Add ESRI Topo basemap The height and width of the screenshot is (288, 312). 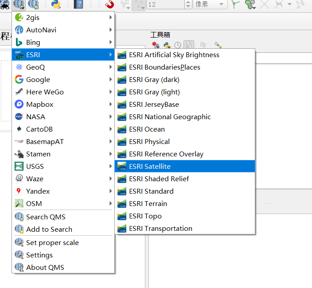tap(185, 216)
